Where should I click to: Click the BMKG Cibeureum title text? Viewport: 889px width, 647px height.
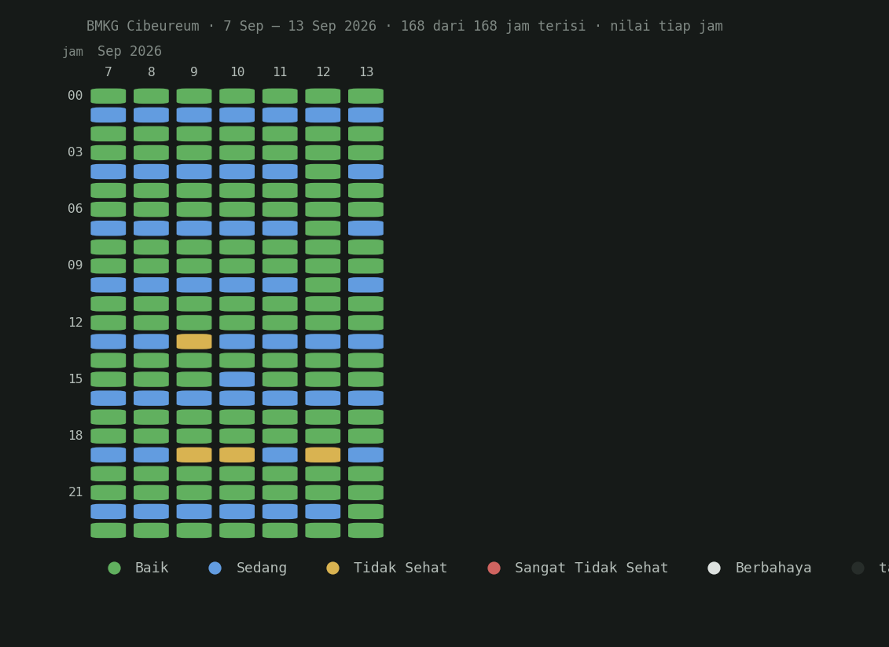coord(143,26)
